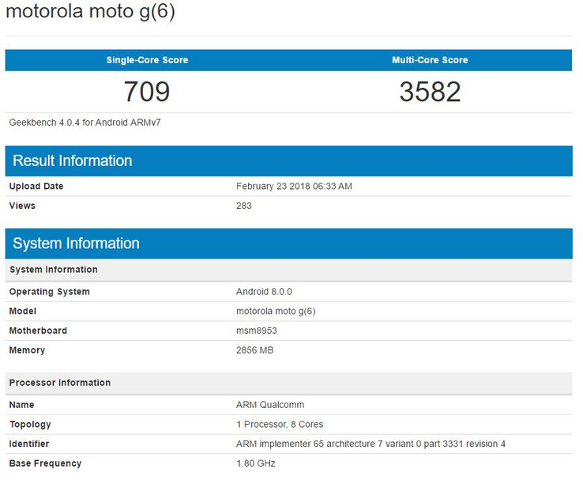The height and width of the screenshot is (484, 583).
Task: Click the motorola moto g(6) page title
Action: (90, 11)
